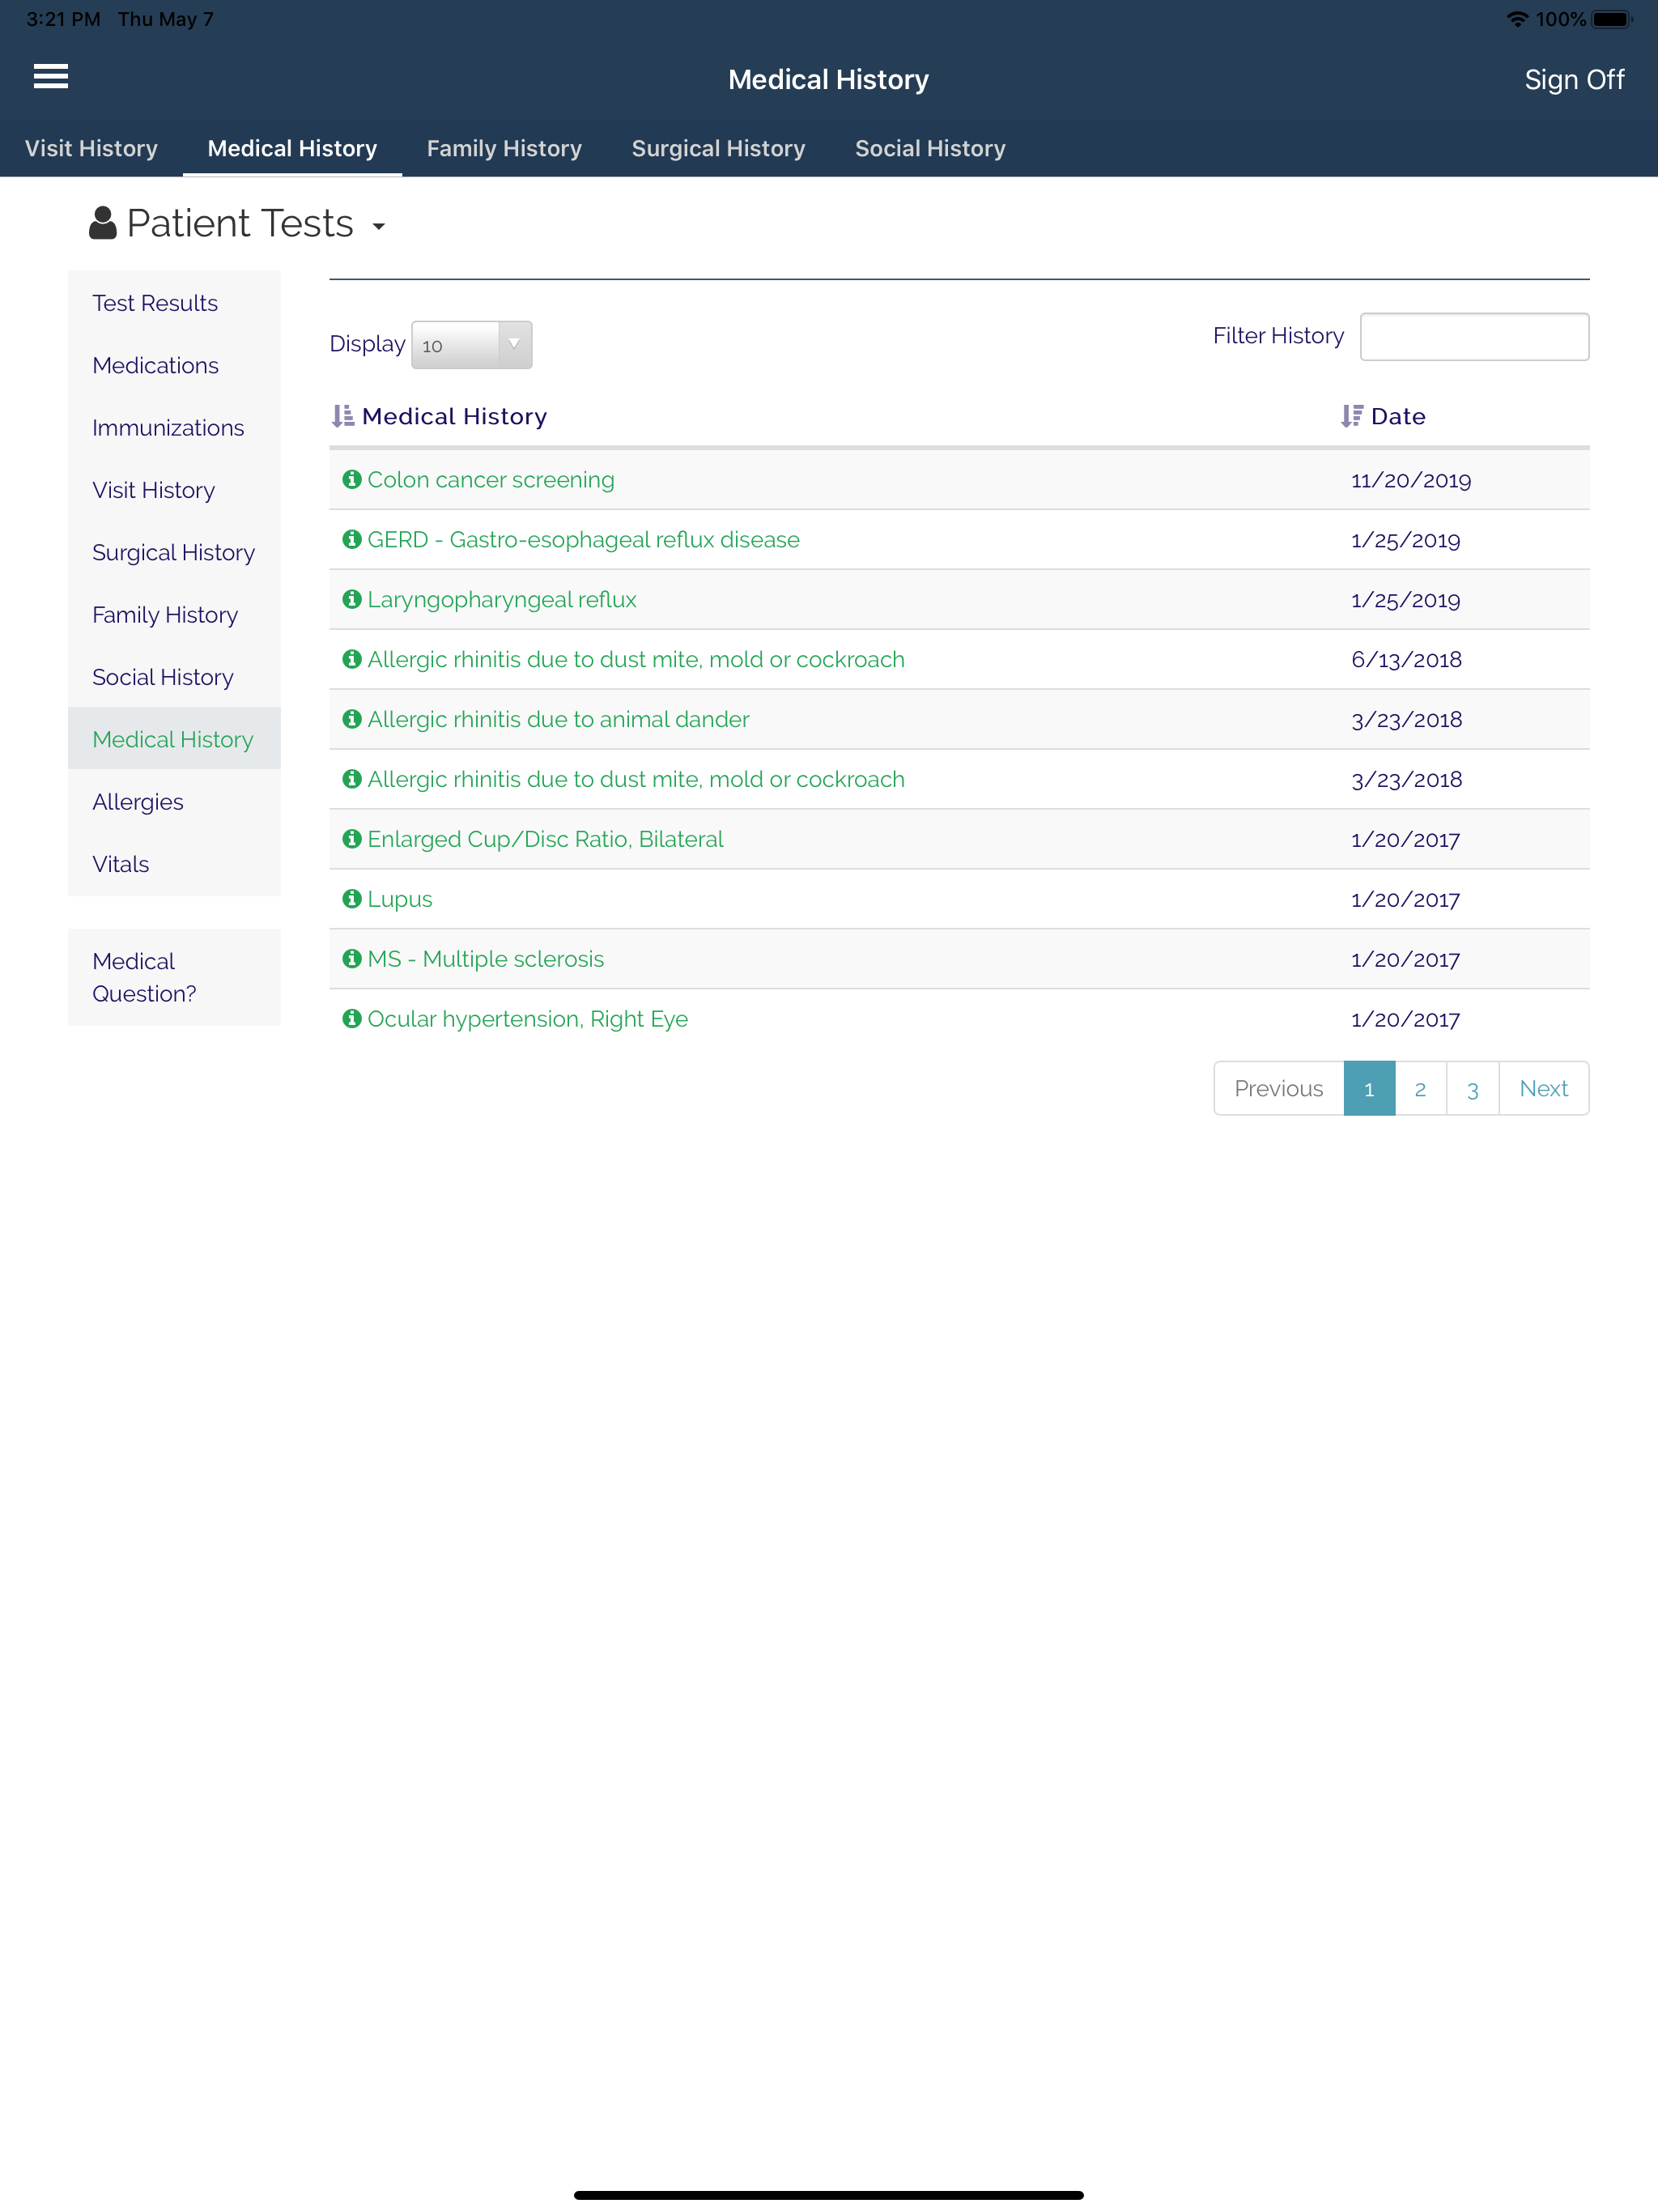Open Surgical History in the sidebar
Viewport: 1658px width, 2212px height.
[174, 552]
